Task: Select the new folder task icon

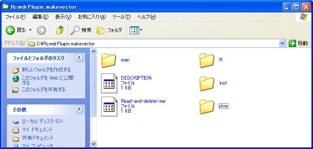Action: 16,71
